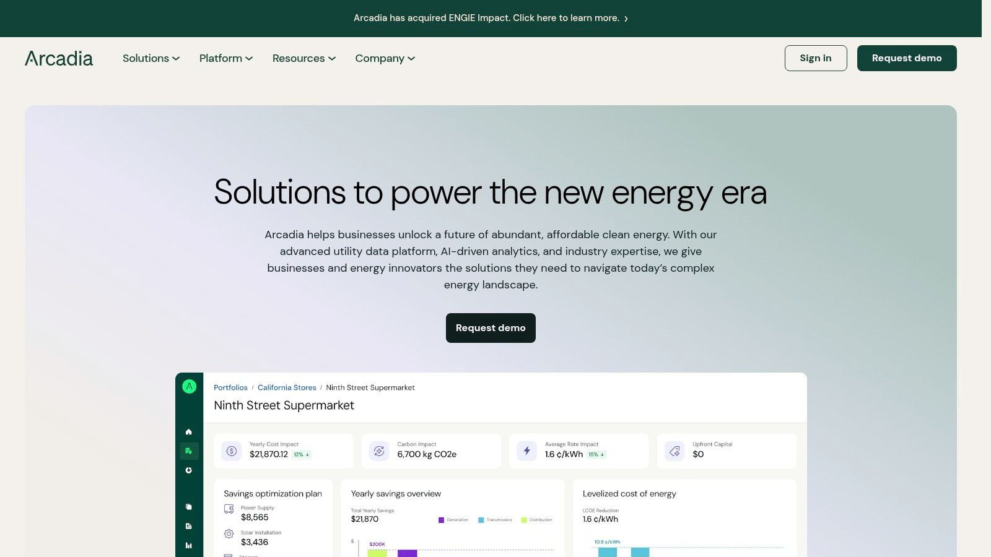Click the 6,700 kg CO2e value
This screenshot has width=991, height=557.
pos(427,454)
